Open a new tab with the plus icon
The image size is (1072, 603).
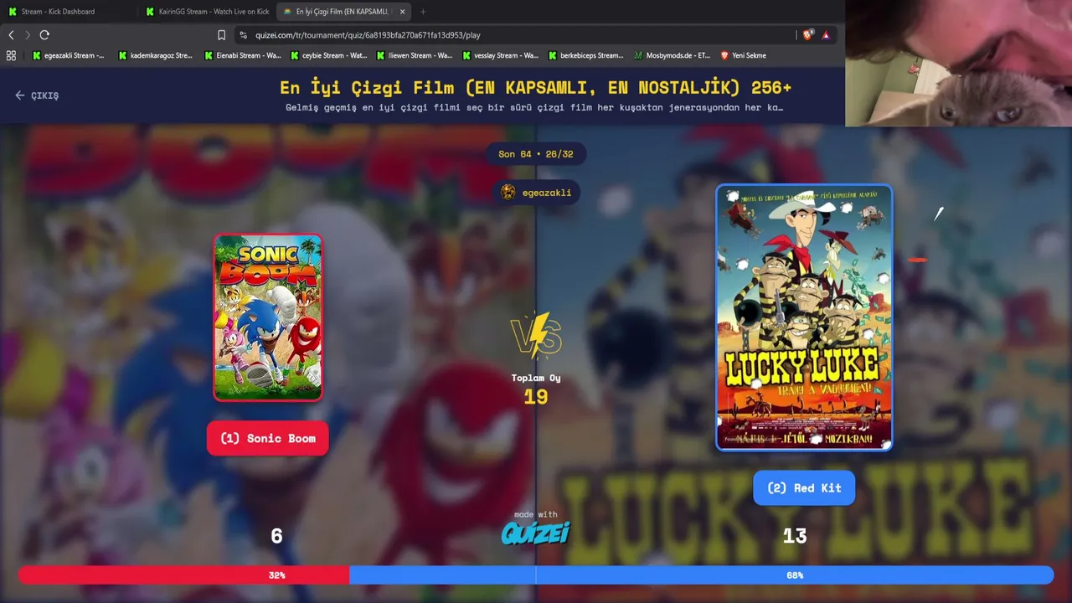click(x=423, y=12)
